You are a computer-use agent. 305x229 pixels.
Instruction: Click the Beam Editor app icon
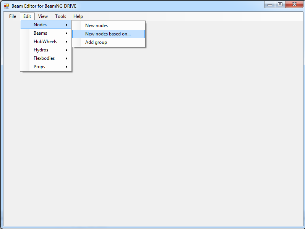pos(6,6)
